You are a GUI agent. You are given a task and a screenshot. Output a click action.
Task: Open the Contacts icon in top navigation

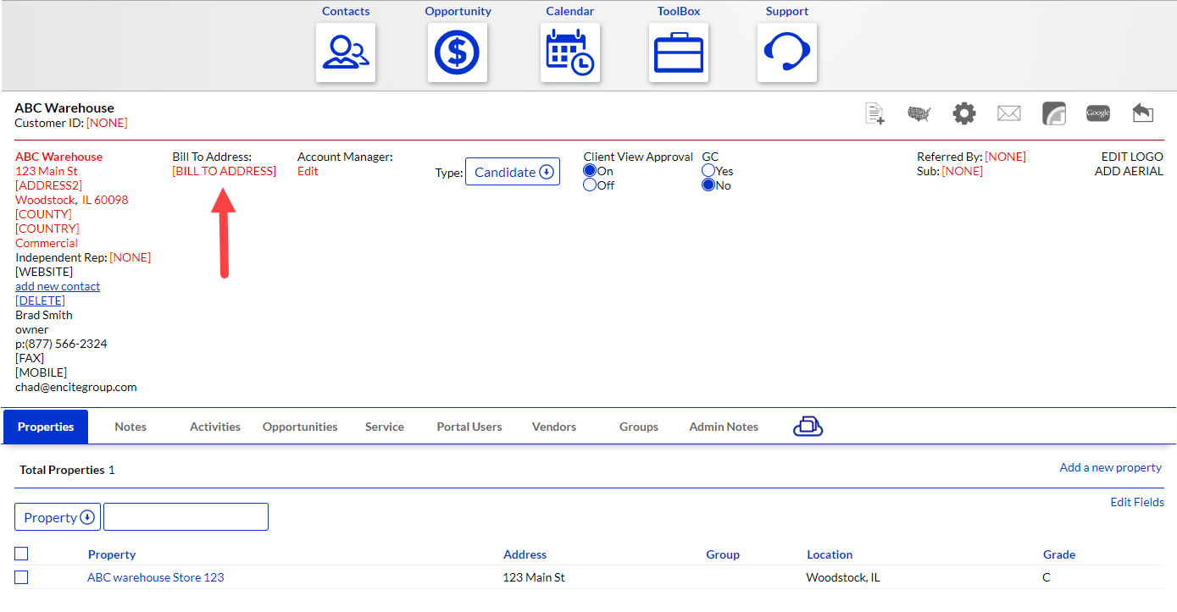(x=346, y=52)
